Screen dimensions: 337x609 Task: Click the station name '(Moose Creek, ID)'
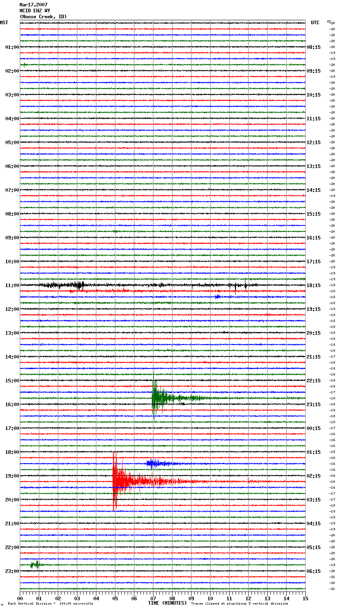tap(43, 17)
